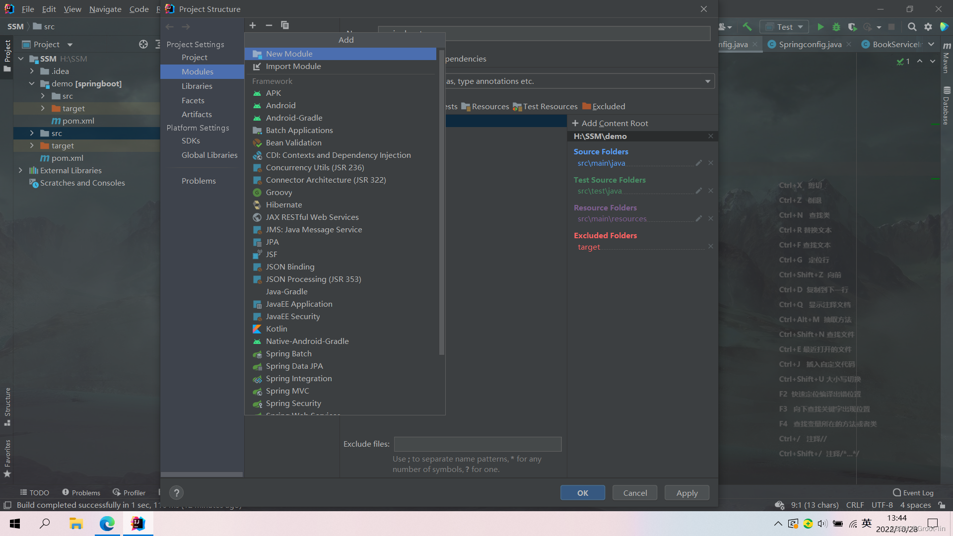Open the Database tool window
The width and height of the screenshot is (953, 536).
947,106
